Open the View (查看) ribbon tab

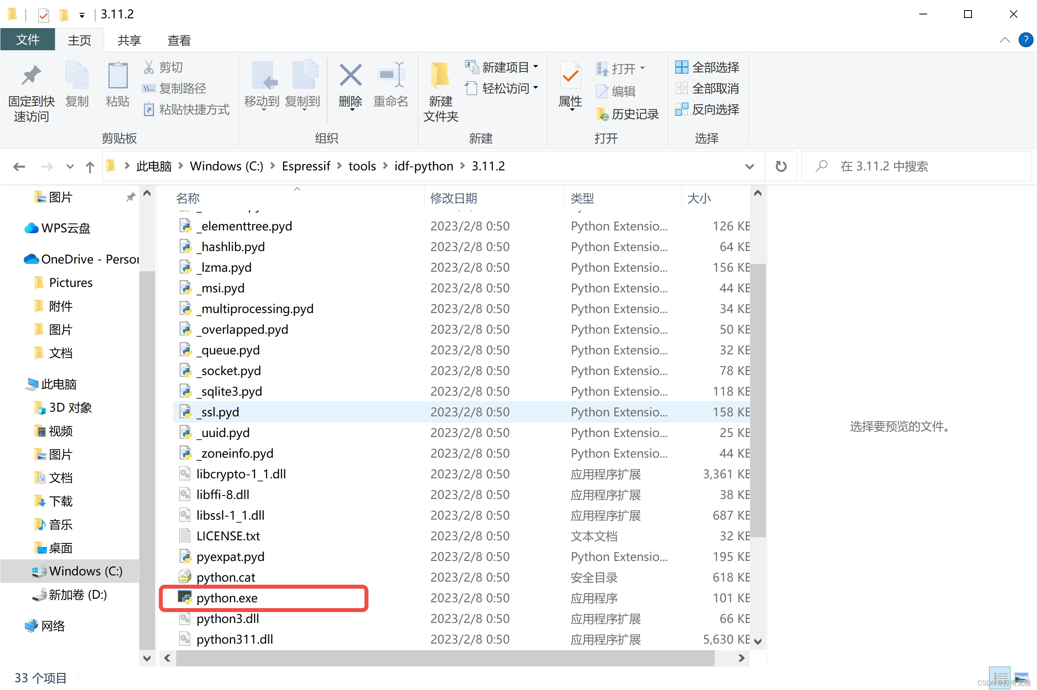coord(179,41)
